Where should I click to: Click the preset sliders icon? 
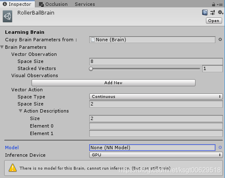click(213, 13)
